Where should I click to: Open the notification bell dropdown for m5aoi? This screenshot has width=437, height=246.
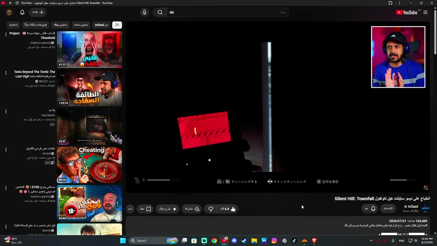[370, 209]
